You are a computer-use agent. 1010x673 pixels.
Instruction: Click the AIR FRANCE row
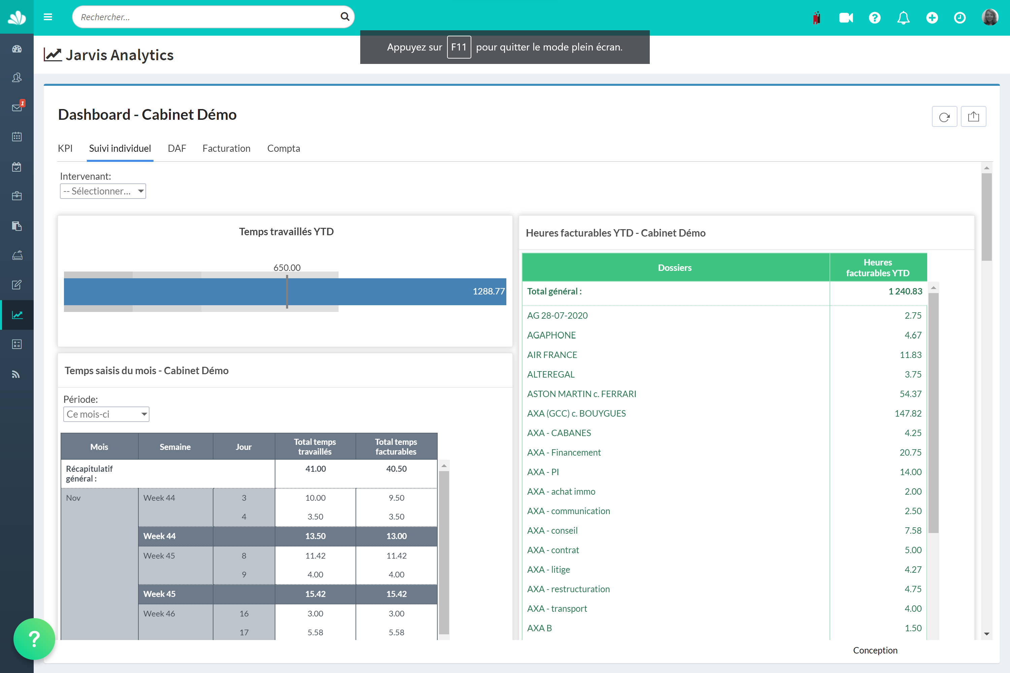[725, 355]
